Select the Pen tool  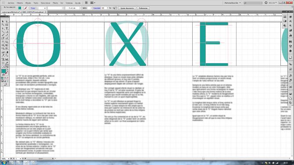3,29
